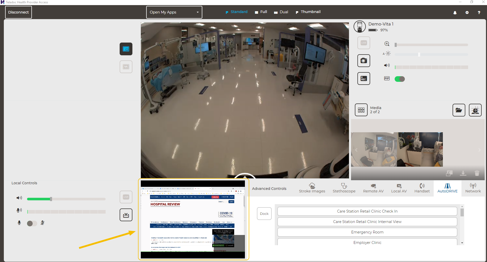Open the Stethoscope control panel
This screenshot has width=487, height=262.
coord(344,188)
